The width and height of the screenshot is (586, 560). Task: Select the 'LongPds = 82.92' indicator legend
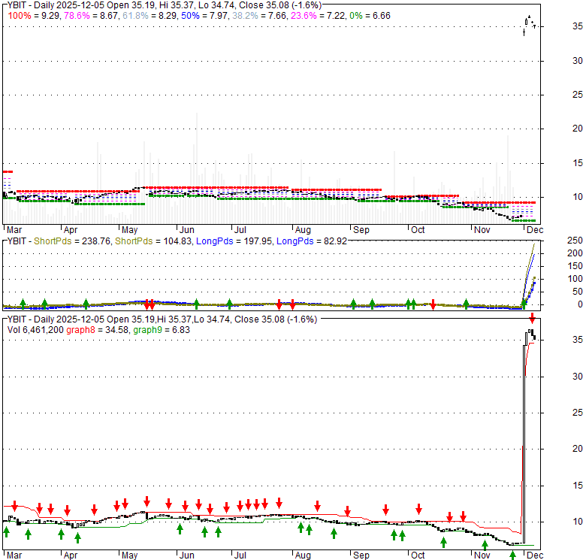pos(312,241)
